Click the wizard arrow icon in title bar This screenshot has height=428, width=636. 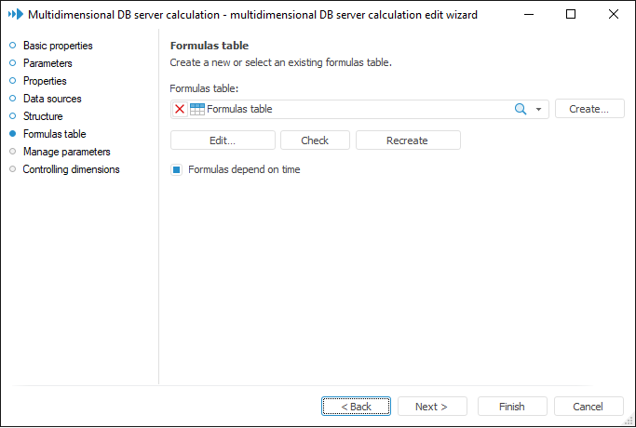[x=15, y=15]
